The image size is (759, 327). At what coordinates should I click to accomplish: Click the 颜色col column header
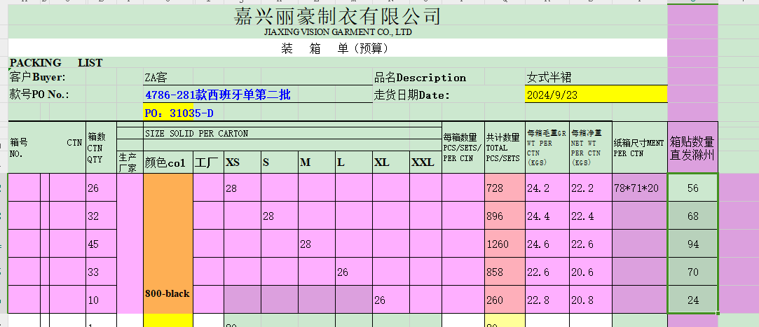tap(167, 162)
